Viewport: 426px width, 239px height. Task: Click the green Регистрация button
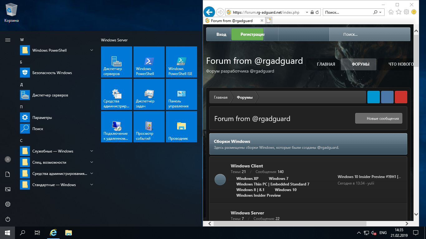tap(248, 35)
